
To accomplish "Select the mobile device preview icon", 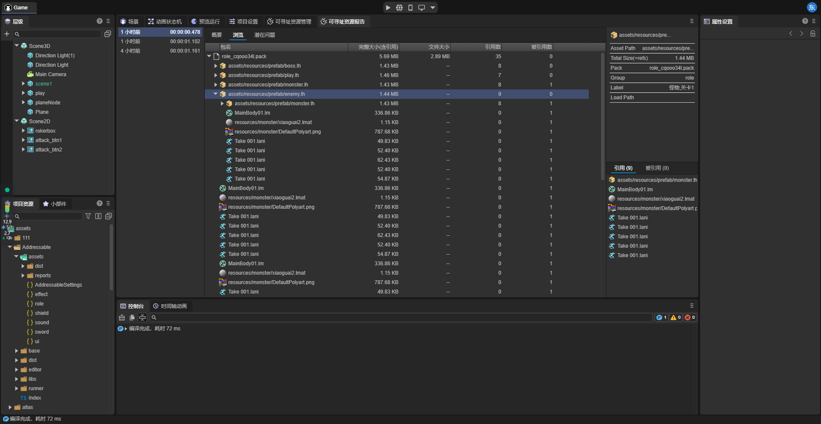I will click(410, 8).
